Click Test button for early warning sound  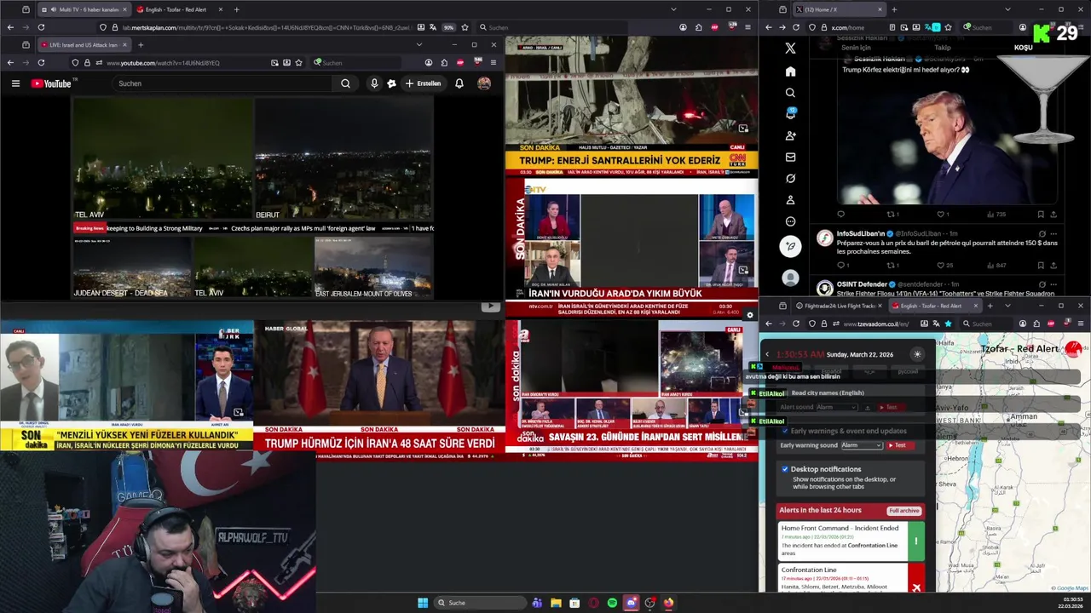click(900, 445)
